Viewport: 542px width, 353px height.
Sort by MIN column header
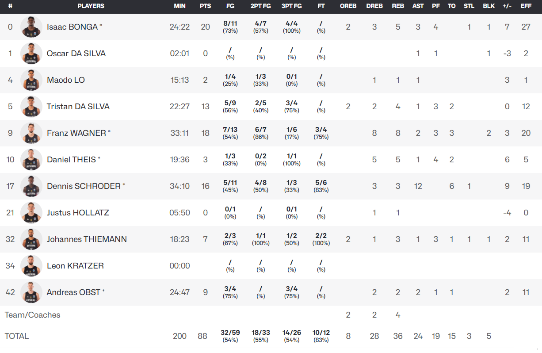[x=180, y=6]
